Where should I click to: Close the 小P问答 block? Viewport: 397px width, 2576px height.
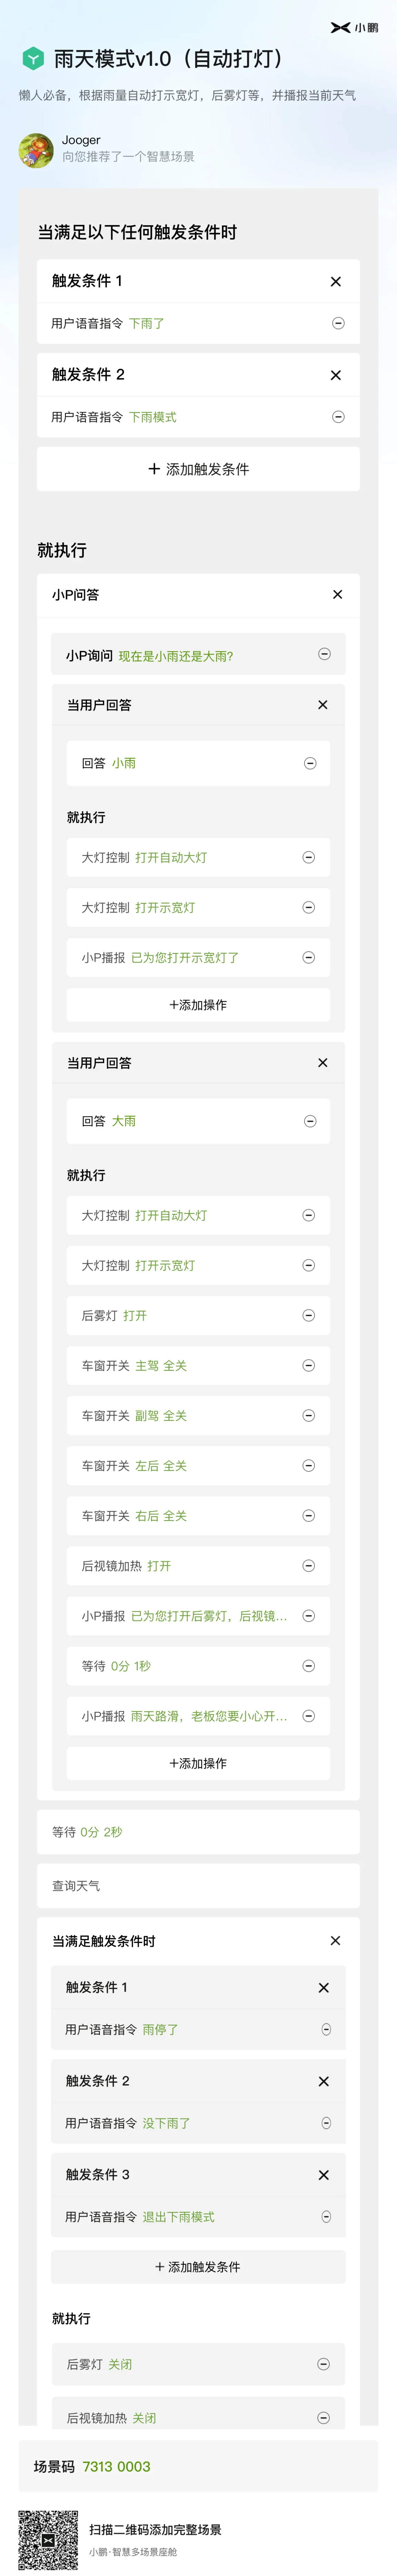[x=337, y=594]
